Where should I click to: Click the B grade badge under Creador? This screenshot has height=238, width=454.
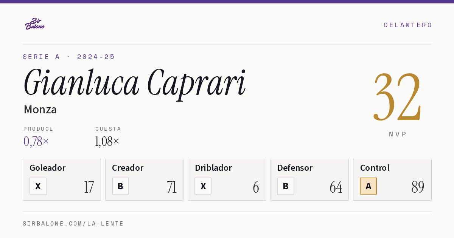(120, 186)
